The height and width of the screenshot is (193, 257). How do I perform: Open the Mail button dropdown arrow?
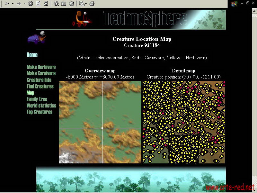click(x=86, y=4)
